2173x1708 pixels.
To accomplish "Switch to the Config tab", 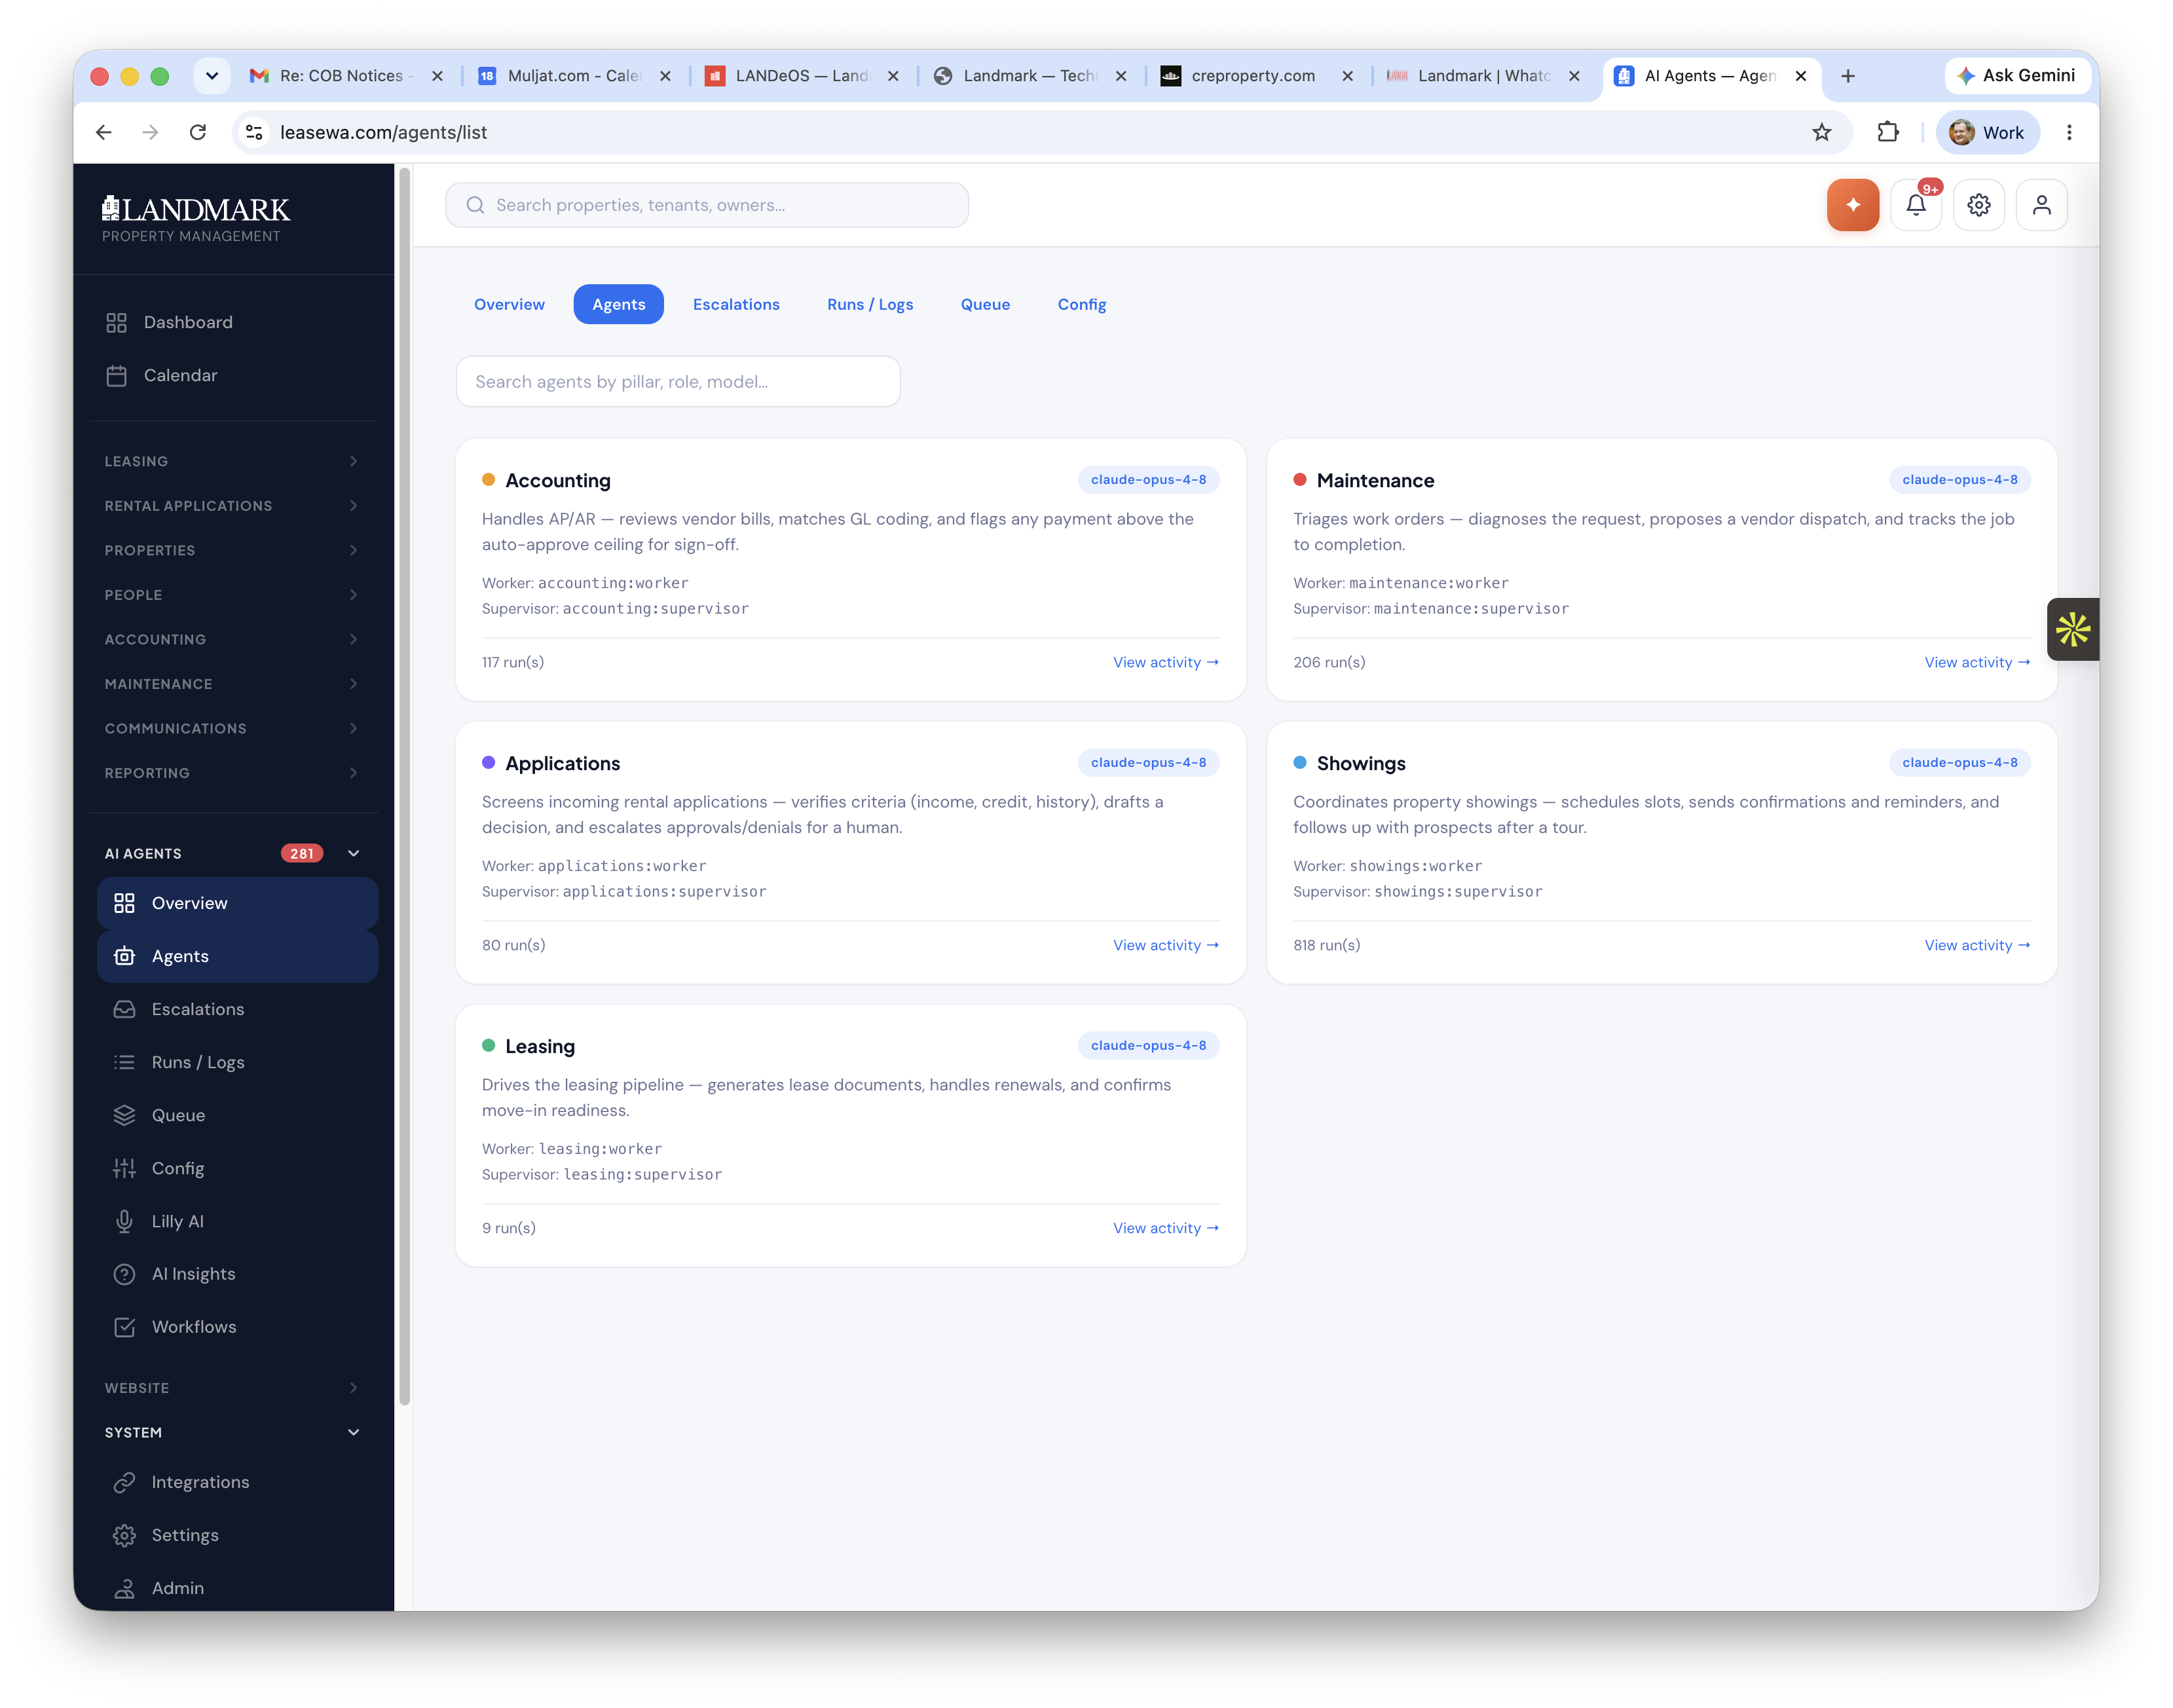I will pyautogui.click(x=1081, y=304).
